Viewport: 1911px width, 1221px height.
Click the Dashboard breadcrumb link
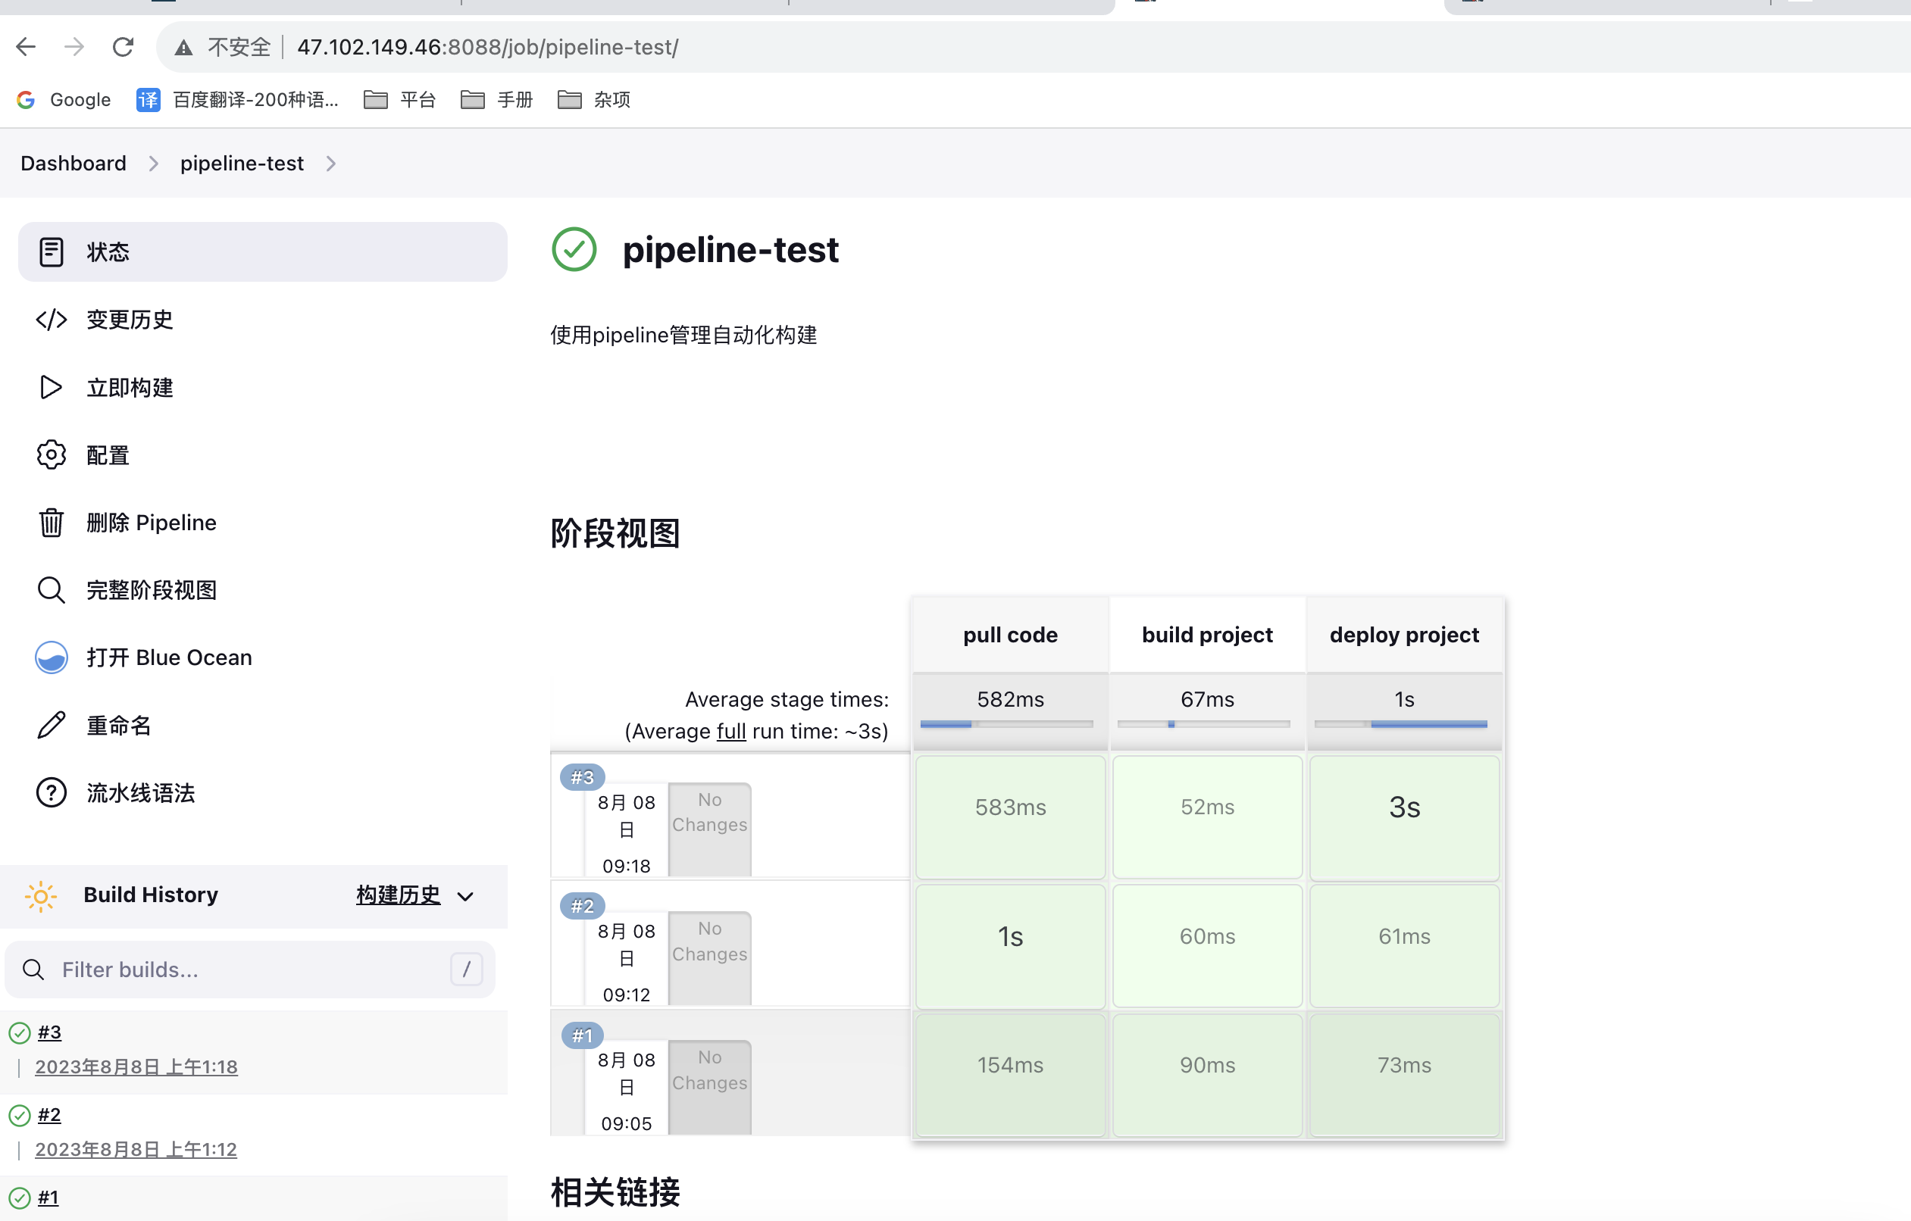[73, 164]
